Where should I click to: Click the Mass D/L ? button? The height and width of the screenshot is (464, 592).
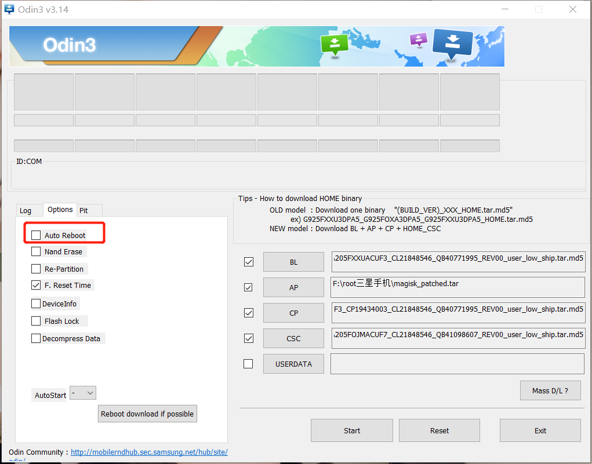550,390
